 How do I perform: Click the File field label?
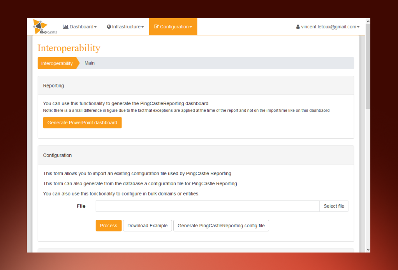[81, 206]
